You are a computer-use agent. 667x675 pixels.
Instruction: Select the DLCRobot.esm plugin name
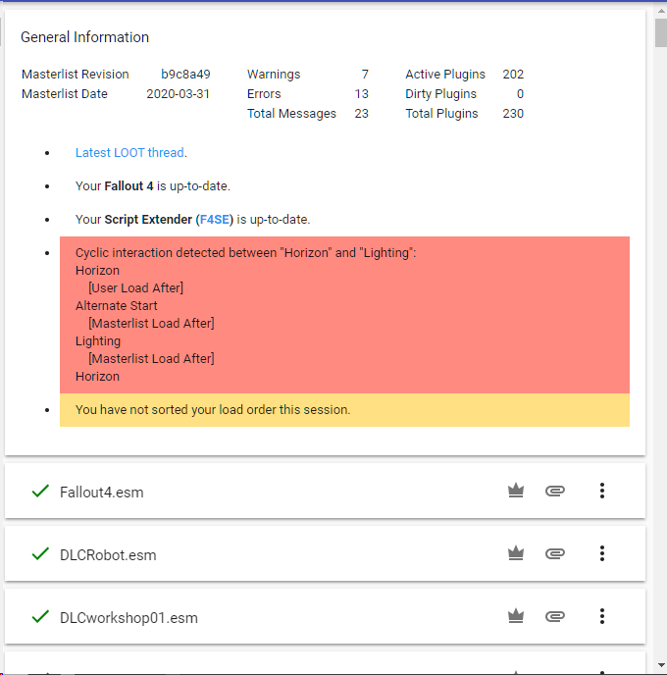[x=108, y=555]
